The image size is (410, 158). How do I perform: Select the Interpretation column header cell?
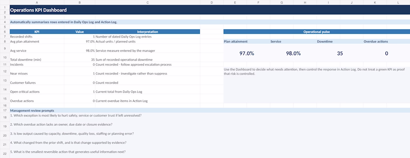click(148, 32)
